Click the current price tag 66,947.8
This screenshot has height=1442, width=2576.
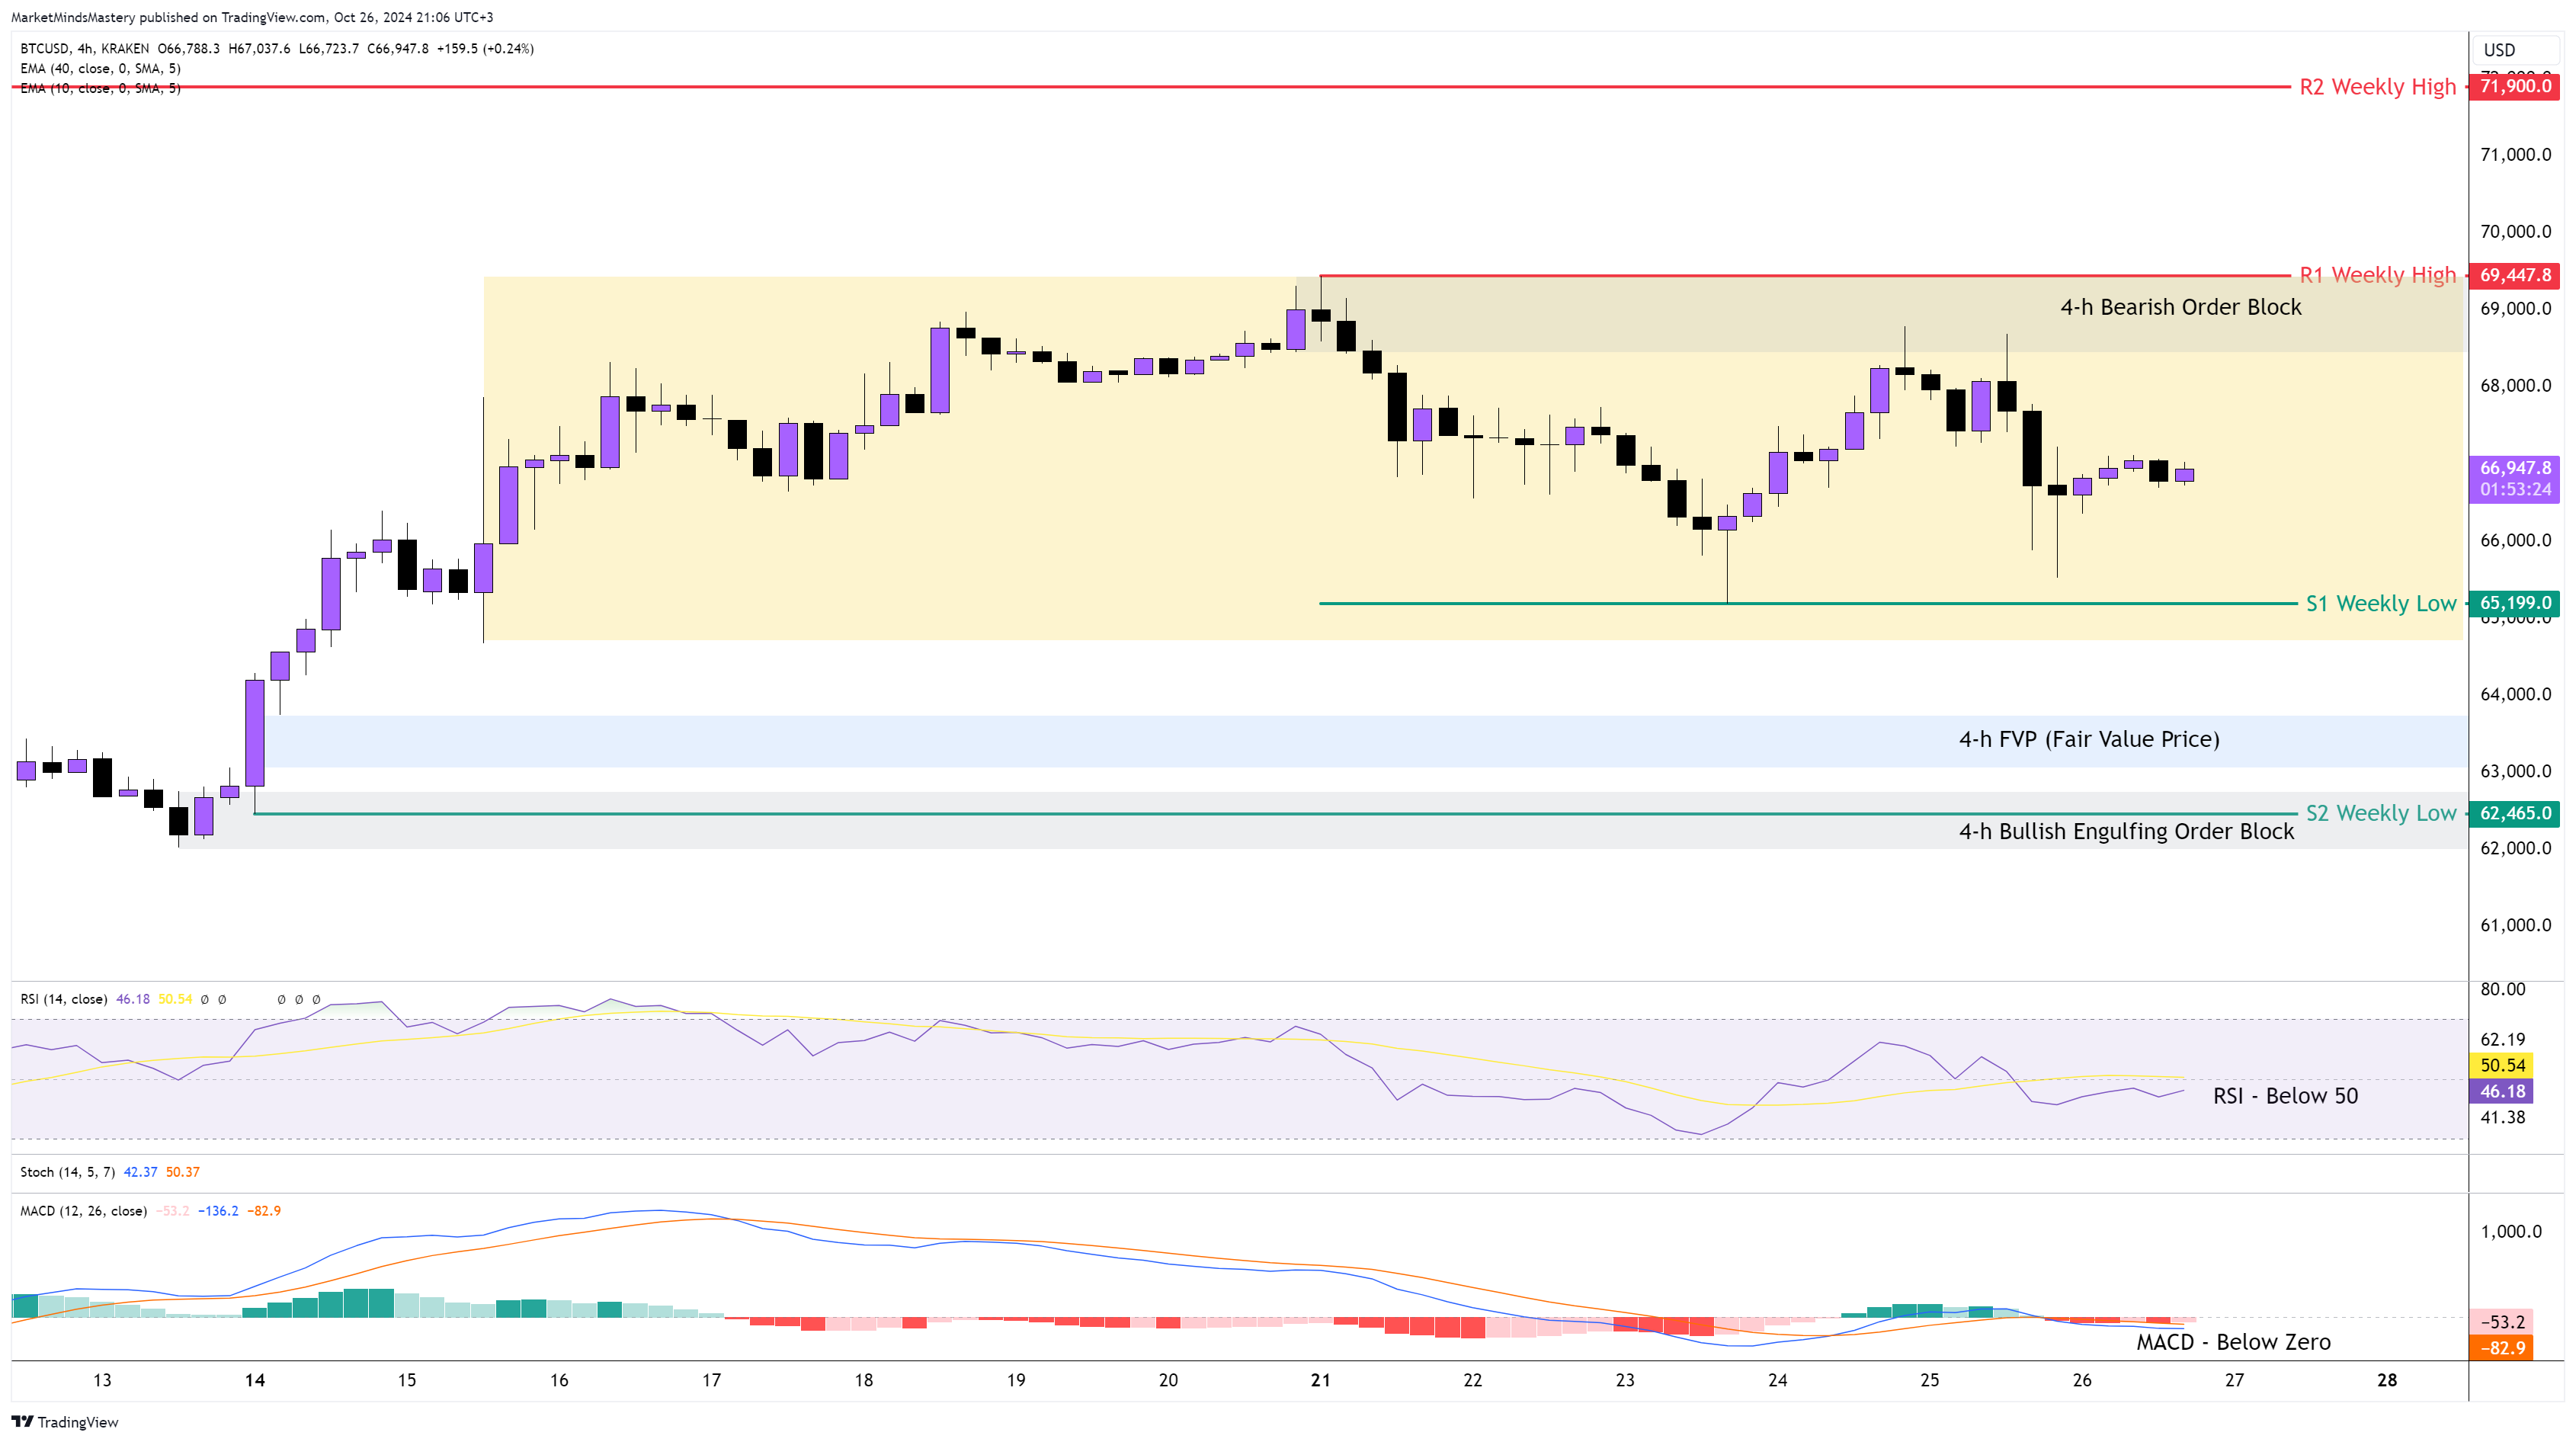click(x=2515, y=468)
